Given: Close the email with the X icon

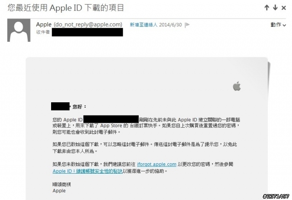Looking at the screenshot, I should [x=284, y=8].
